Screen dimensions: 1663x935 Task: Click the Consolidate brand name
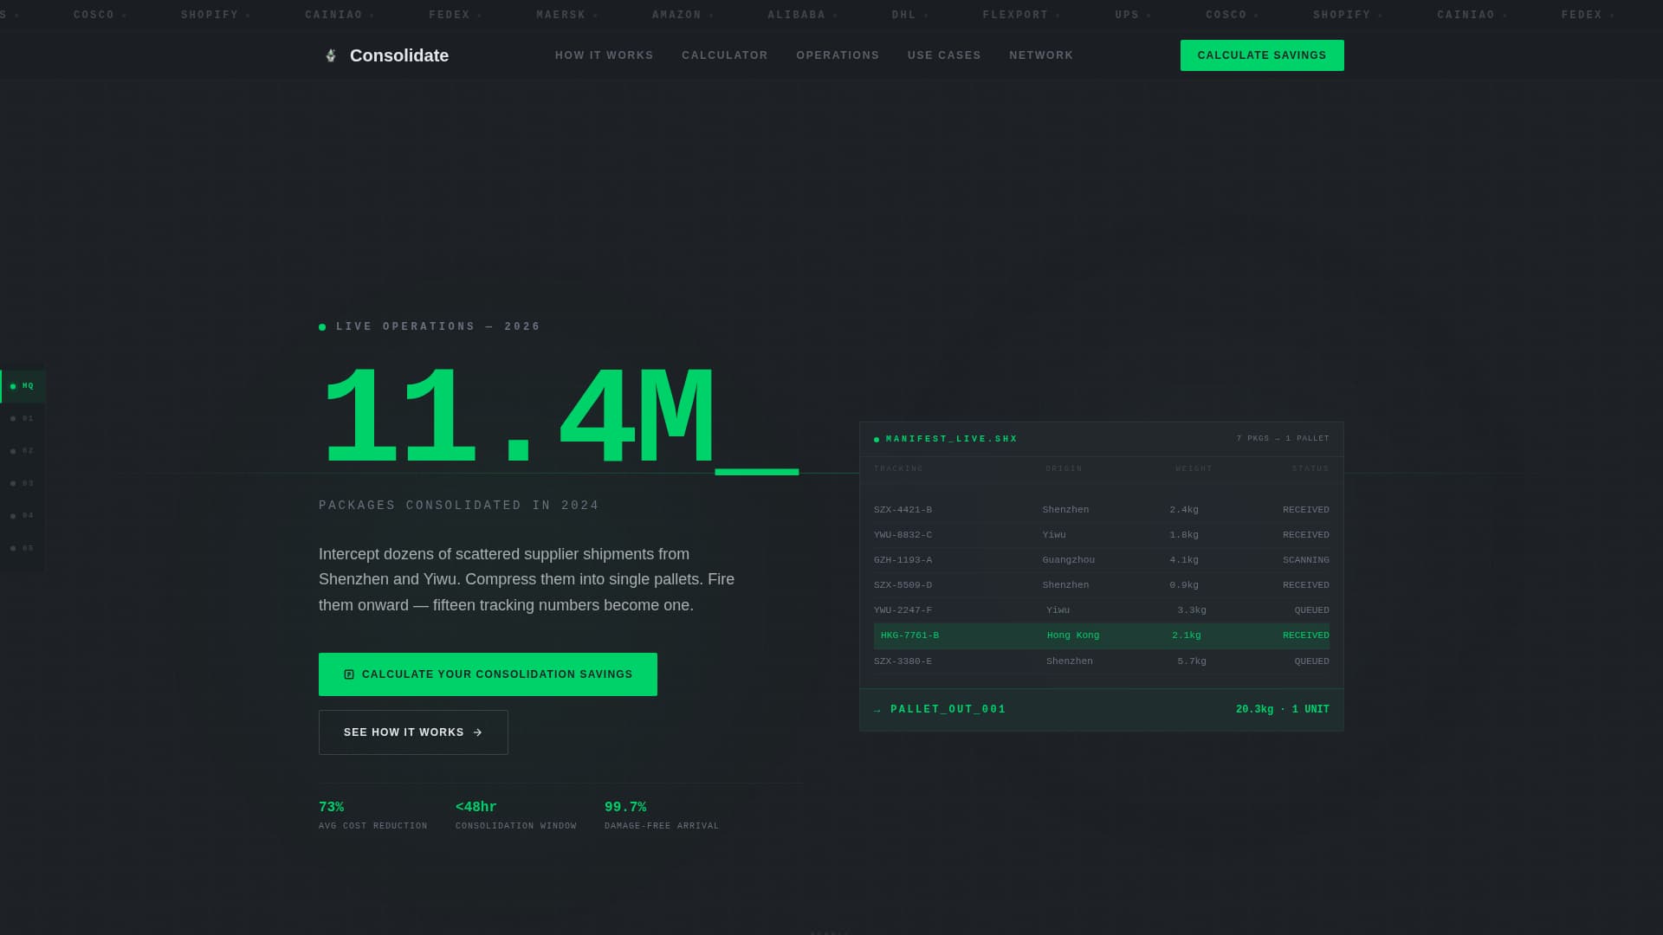(399, 55)
